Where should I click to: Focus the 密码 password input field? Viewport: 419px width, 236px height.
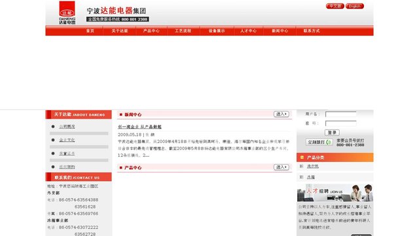pyautogui.click(x=340, y=123)
